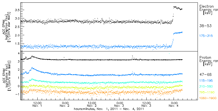Select the blue 175-315 electron legend label
This screenshot has height=111, width=218.
click(x=206, y=36)
